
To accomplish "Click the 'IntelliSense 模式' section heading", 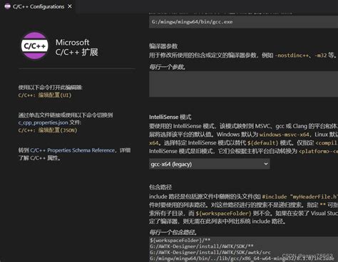I will point(170,117).
